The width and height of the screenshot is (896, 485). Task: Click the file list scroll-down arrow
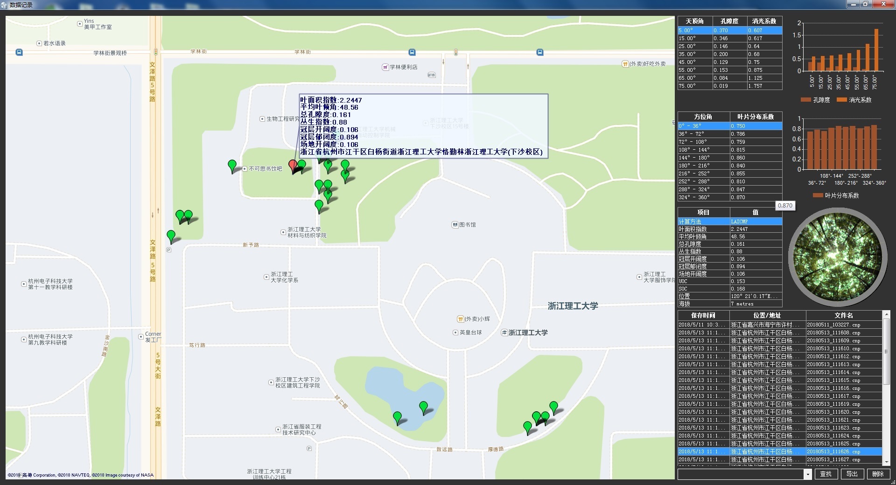(x=887, y=462)
